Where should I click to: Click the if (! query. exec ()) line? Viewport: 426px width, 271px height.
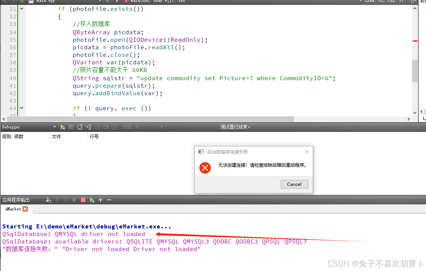click(x=112, y=108)
